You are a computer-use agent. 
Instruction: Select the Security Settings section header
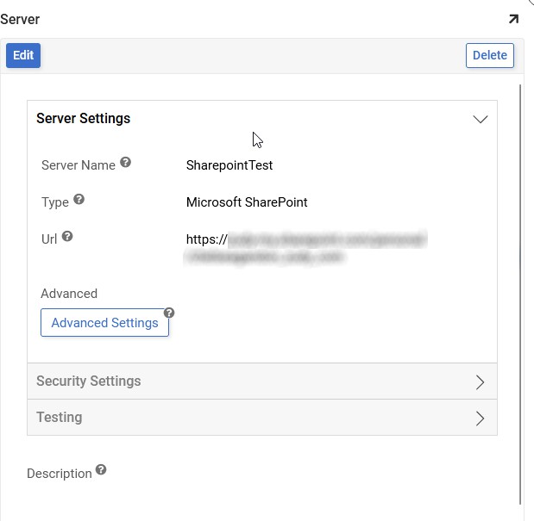click(x=88, y=381)
